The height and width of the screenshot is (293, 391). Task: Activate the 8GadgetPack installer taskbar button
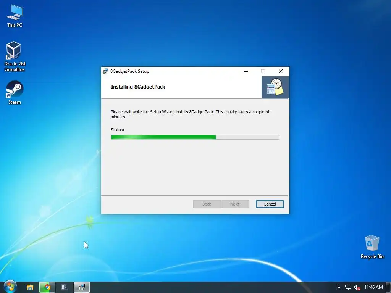coord(82,287)
